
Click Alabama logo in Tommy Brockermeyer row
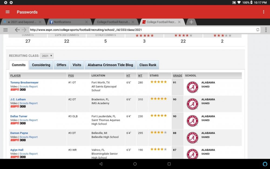coord(192,87)
